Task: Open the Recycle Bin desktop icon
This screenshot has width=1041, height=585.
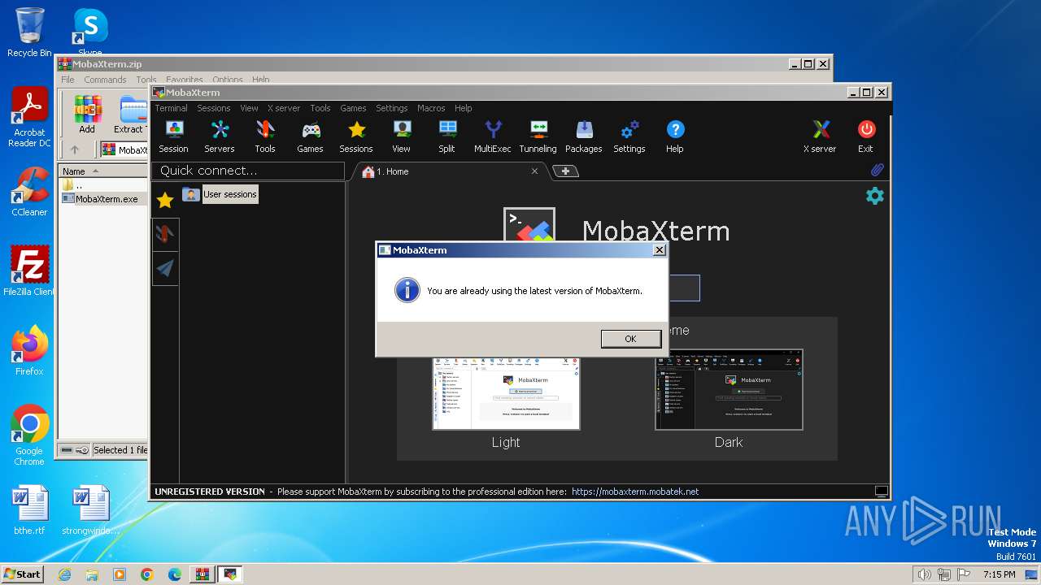Action: (29, 32)
